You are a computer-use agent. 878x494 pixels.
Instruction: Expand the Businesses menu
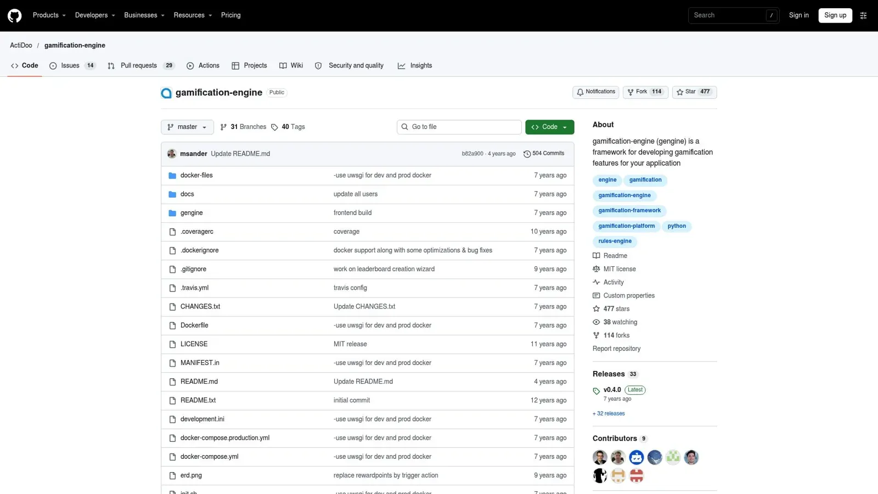coord(144,15)
